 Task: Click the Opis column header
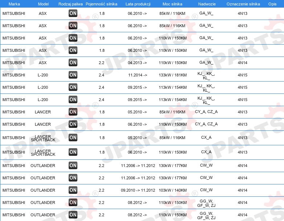coord(272,4)
